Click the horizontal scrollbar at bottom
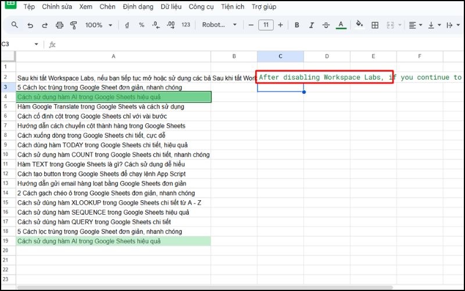 tap(205, 287)
